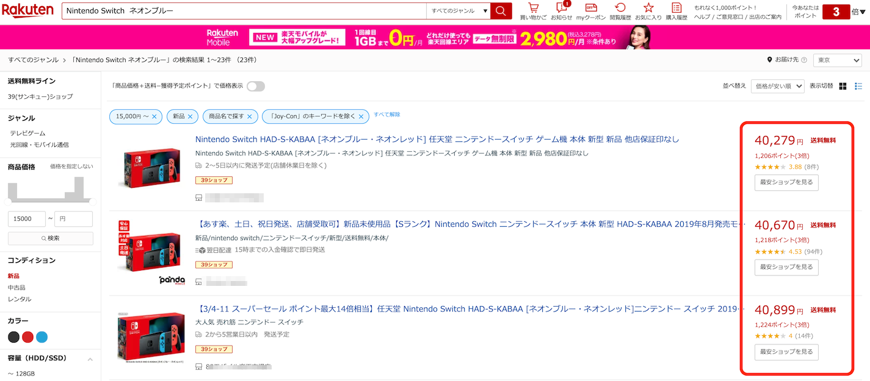
Task: Open notifications (お知らせ) bell icon
Action: coord(561,9)
